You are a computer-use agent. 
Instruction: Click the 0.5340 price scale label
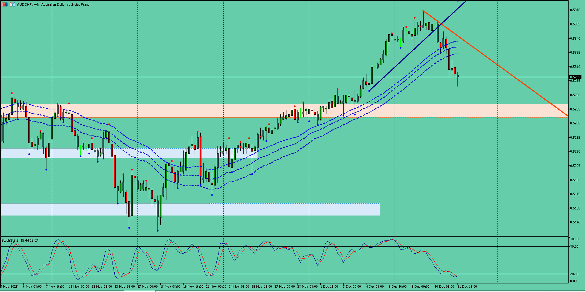tap(575, 38)
